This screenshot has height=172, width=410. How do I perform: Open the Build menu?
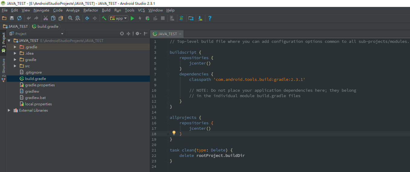tap(106, 10)
